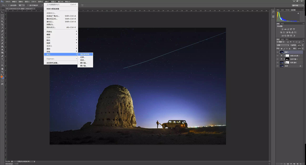The height and width of the screenshot is (165, 306).
Task: Select the Path Selection tool
Action: coord(2,62)
